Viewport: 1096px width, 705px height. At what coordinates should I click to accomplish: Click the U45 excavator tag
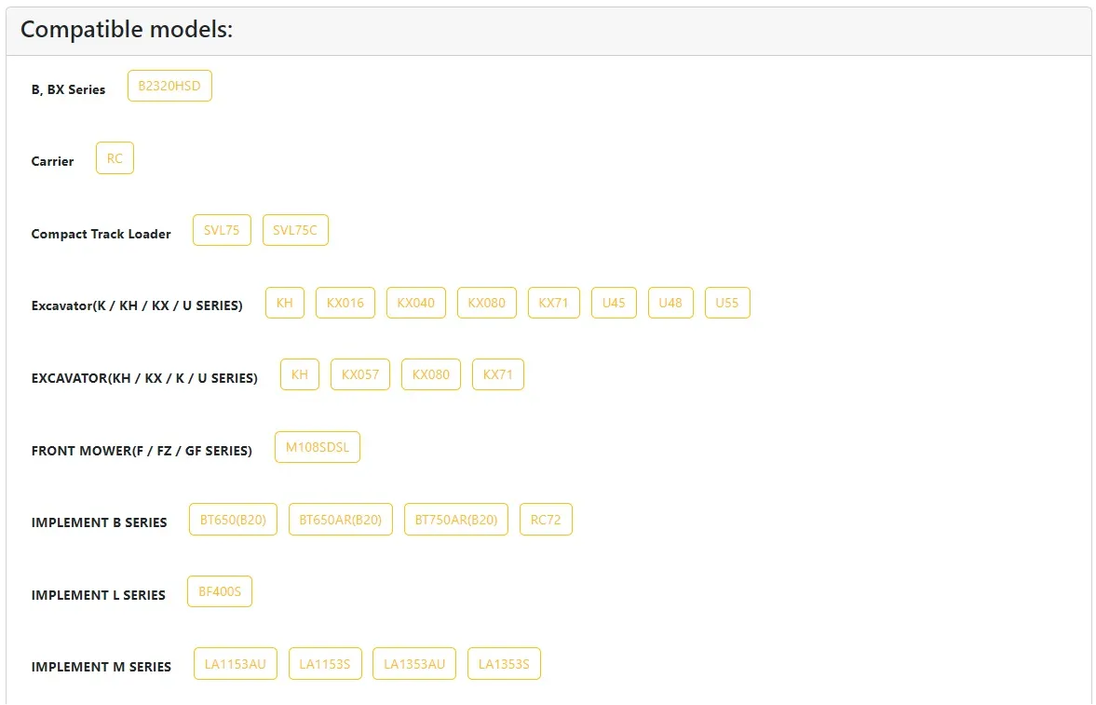(614, 303)
